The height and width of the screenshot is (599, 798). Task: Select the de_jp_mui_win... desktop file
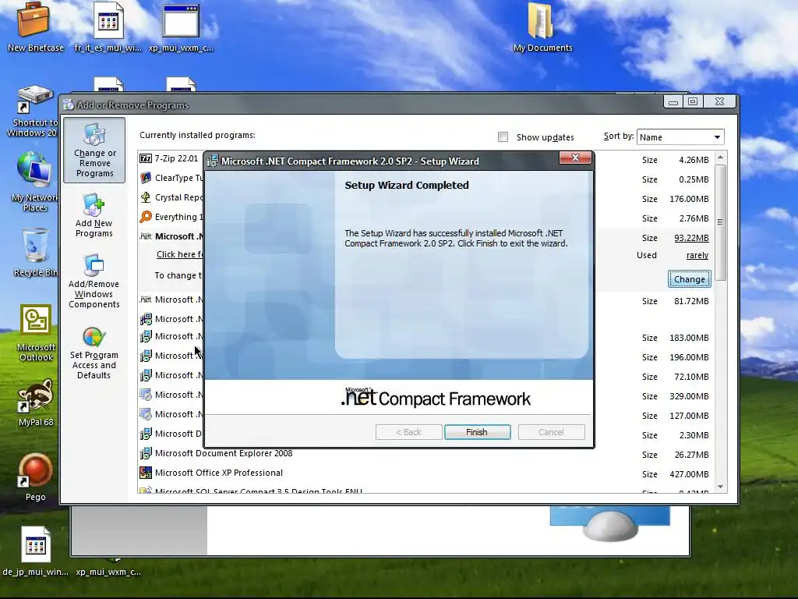[x=36, y=551]
